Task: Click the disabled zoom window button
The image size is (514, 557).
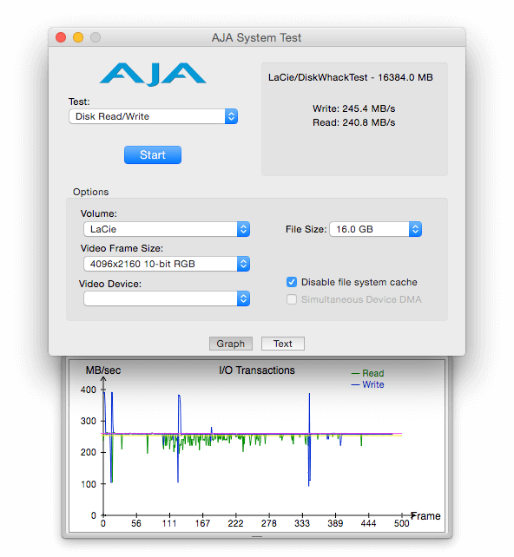Action: [96, 37]
